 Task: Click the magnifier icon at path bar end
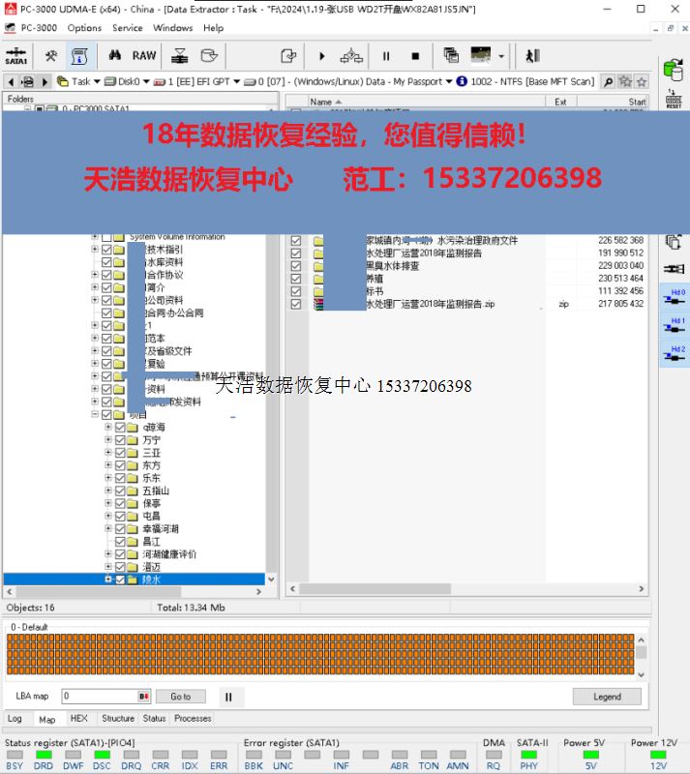[x=608, y=82]
